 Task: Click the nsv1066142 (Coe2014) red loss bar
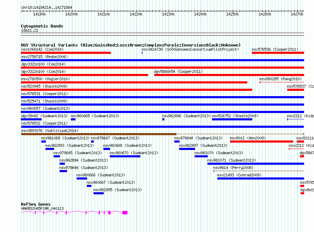(66, 53)
